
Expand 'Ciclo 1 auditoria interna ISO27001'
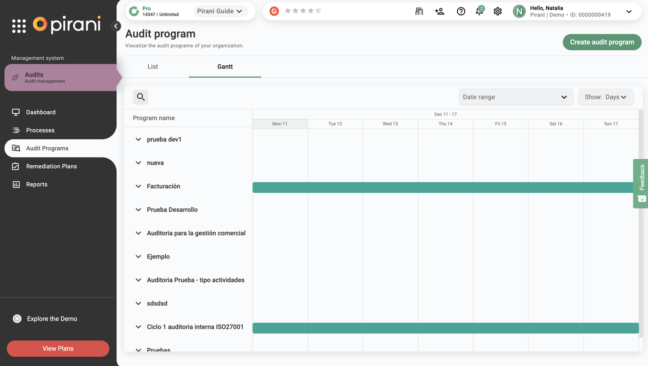pyautogui.click(x=138, y=327)
